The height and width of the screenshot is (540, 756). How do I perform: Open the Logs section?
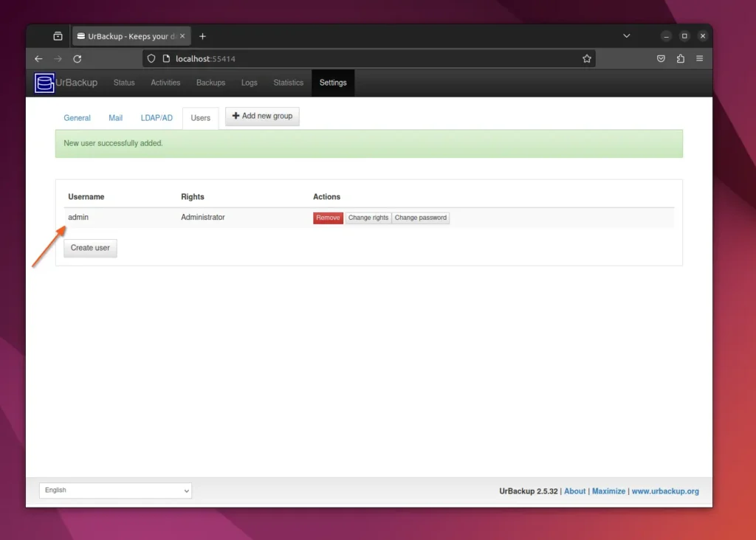point(249,83)
